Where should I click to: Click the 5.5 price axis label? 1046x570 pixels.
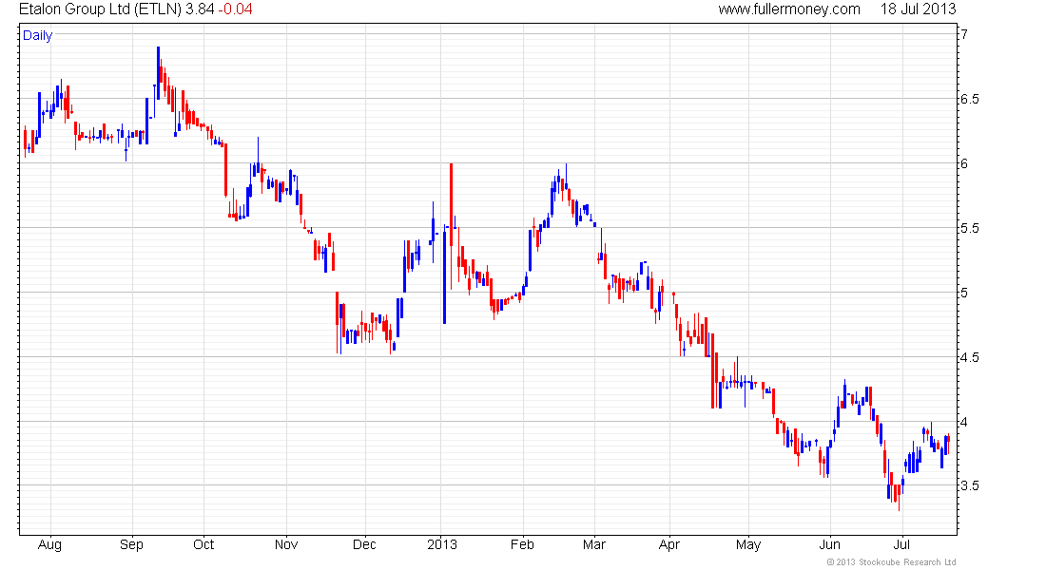click(970, 228)
